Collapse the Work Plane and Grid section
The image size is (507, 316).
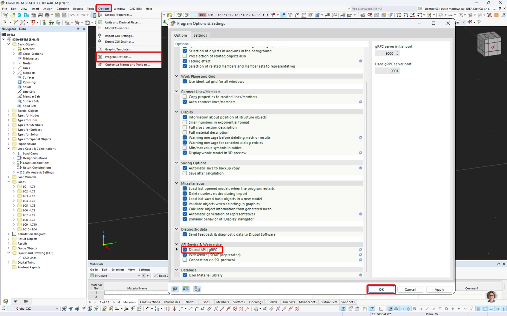[176, 76]
